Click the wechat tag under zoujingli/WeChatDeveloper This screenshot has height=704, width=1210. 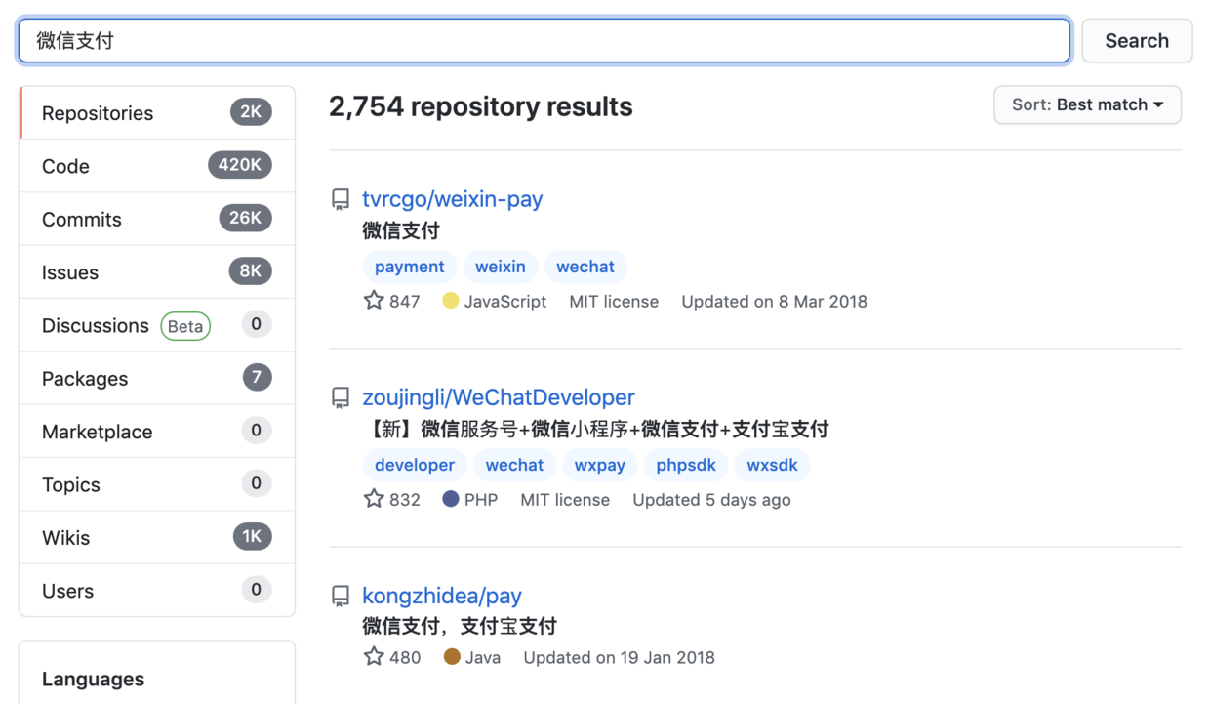click(514, 465)
